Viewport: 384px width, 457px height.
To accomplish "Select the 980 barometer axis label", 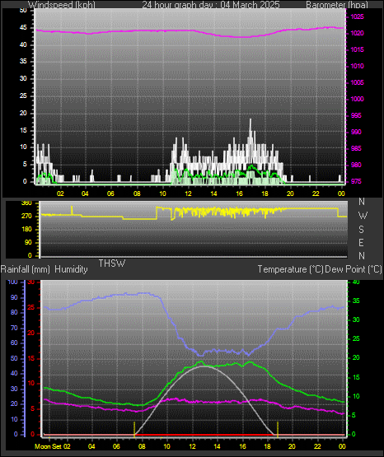I will [356, 165].
